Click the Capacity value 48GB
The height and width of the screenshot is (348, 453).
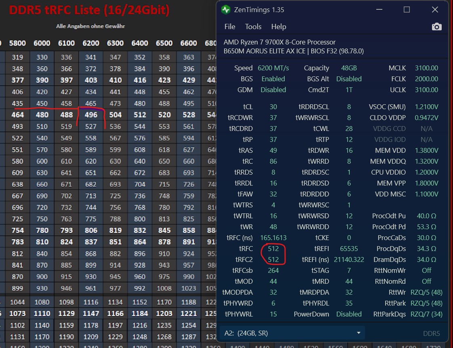click(x=349, y=68)
